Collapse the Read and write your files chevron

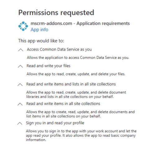[x=20, y=66]
